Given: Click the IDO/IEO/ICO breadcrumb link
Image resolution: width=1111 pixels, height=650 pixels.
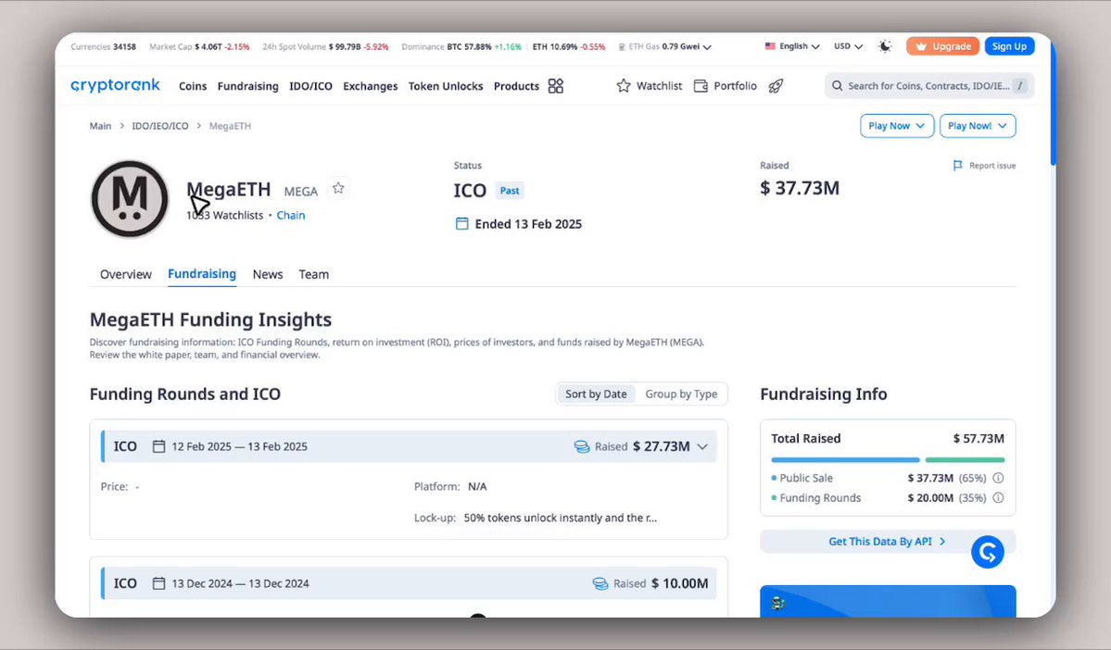Looking at the screenshot, I should pos(160,126).
